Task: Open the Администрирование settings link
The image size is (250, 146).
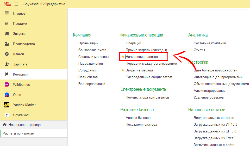Action: click(209, 90)
